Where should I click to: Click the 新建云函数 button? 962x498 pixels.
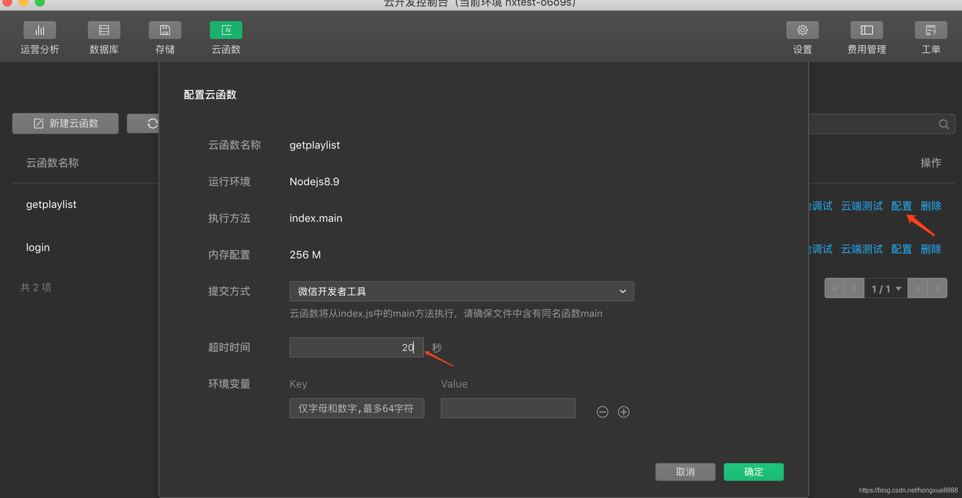tap(65, 123)
